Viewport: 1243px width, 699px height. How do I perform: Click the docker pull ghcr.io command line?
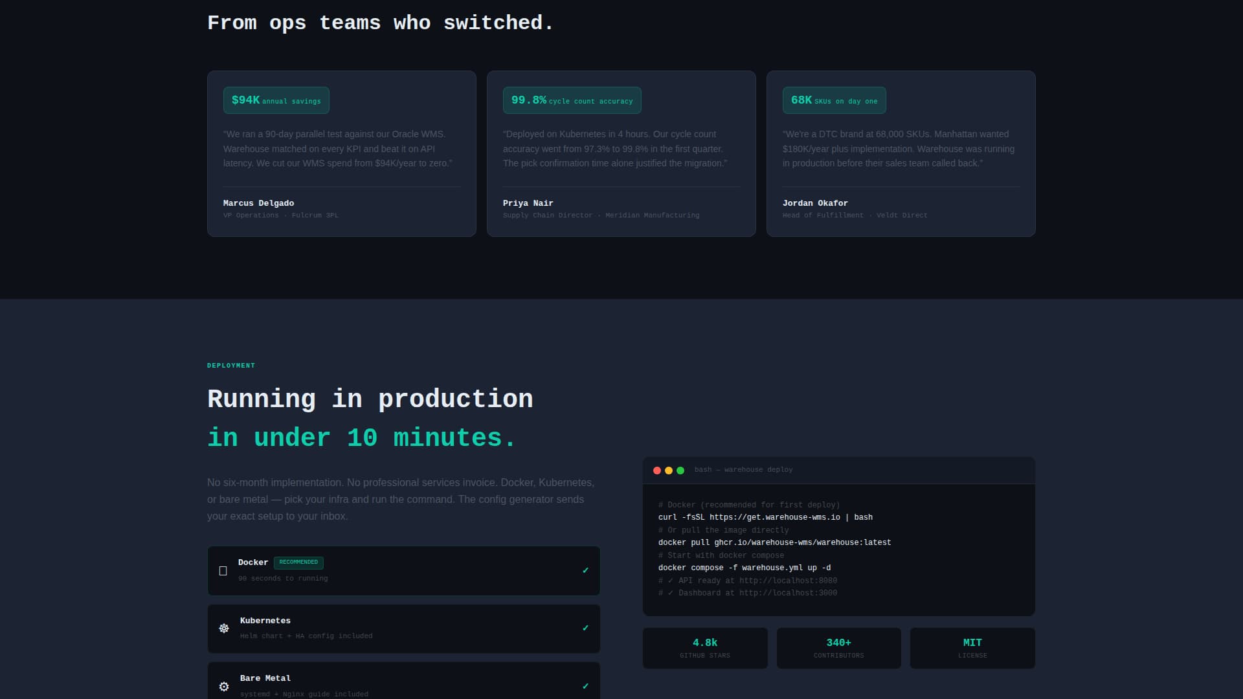[x=774, y=542]
